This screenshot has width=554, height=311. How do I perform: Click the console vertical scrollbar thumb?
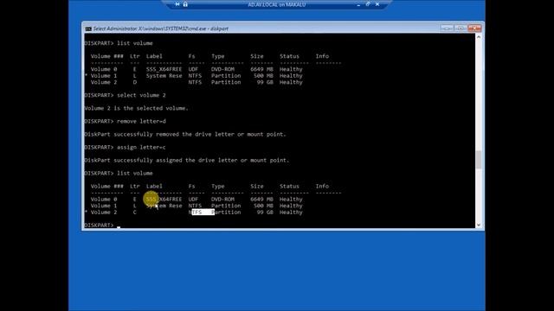(479, 160)
